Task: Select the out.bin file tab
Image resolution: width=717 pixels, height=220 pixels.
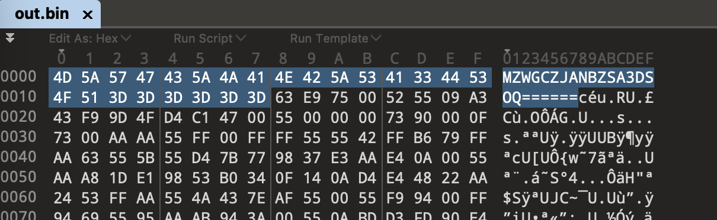Action: click(50, 15)
